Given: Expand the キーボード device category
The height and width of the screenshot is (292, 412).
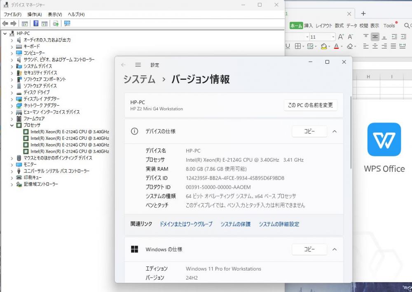Looking at the screenshot, I should (12, 47).
